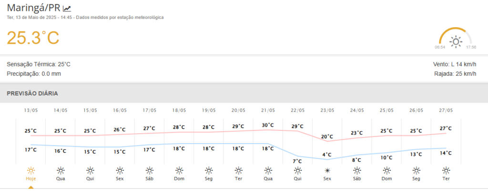
Task: Select the Seg label under 19/05
Action: pyautogui.click(x=209, y=179)
